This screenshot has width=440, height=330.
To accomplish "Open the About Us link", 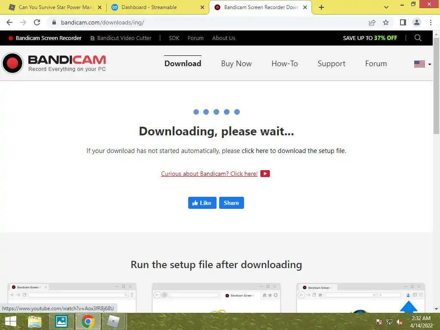I will pyautogui.click(x=223, y=38).
